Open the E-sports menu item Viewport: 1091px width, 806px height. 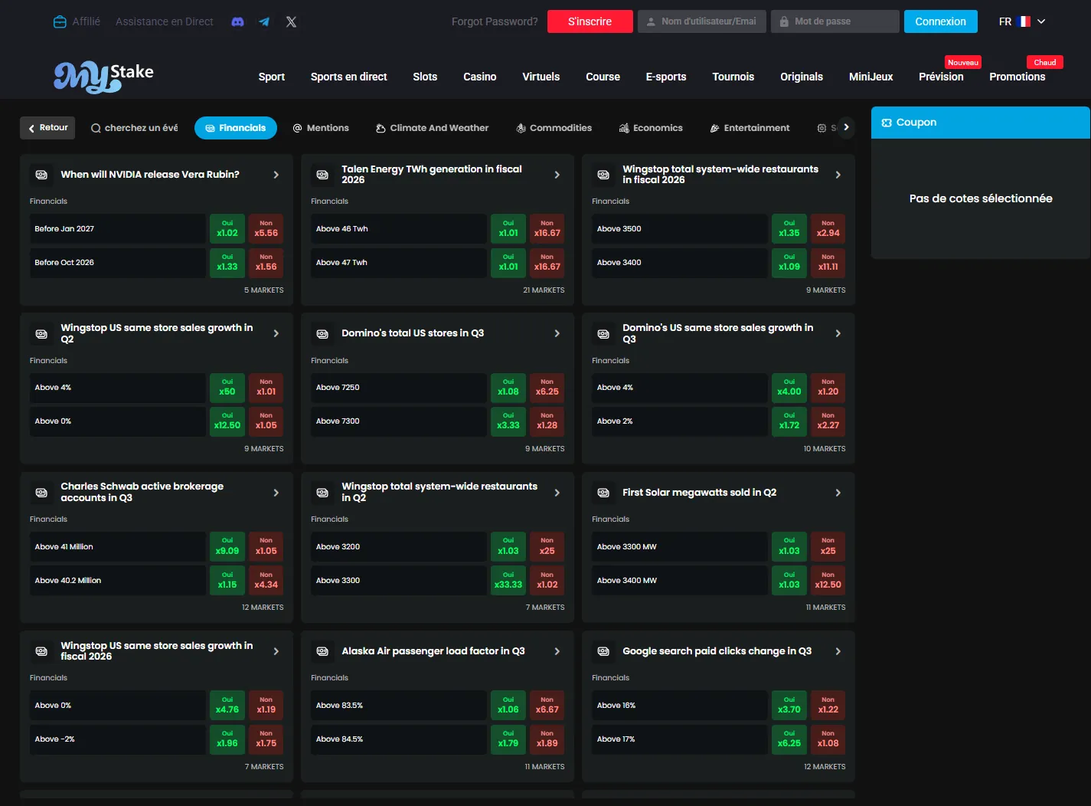[666, 77]
